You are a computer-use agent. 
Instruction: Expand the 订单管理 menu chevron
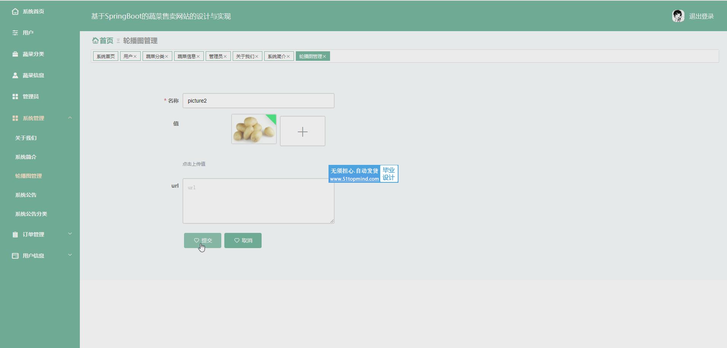pyautogui.click(x=70, y=234)
